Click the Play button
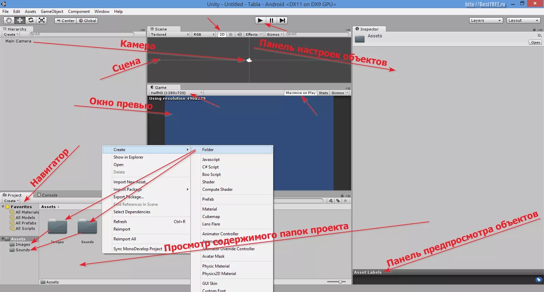The image size is (544, 292). click(x=260, y=20)
